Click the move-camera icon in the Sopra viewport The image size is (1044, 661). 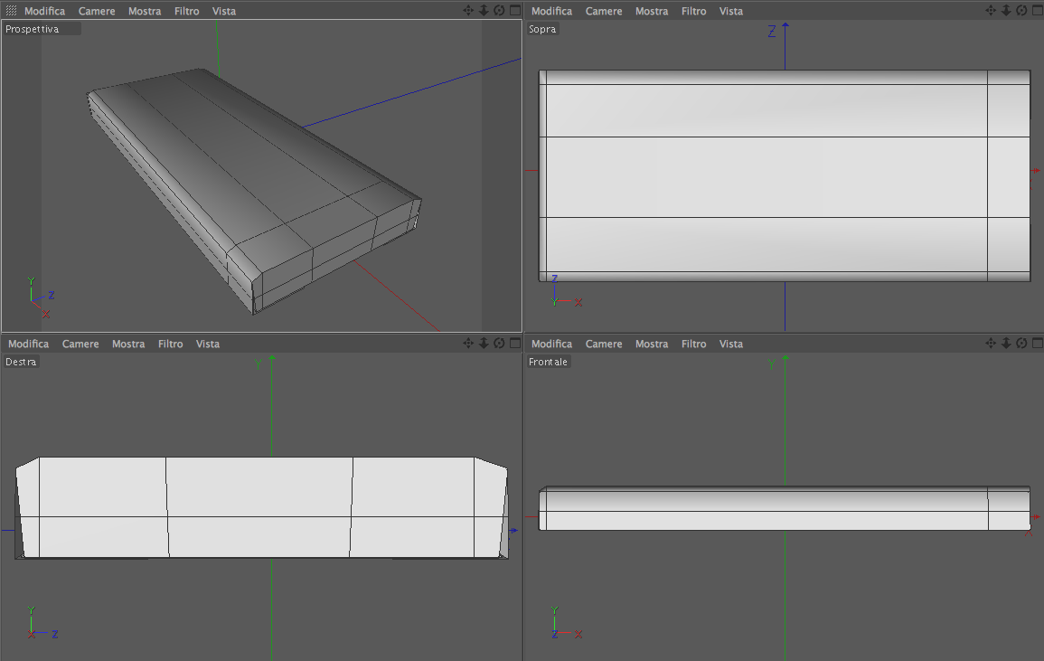[991, 10]
